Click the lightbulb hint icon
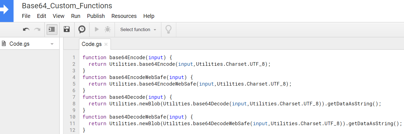The width and height of the screenshot is (404, 134). pos(168,29)
